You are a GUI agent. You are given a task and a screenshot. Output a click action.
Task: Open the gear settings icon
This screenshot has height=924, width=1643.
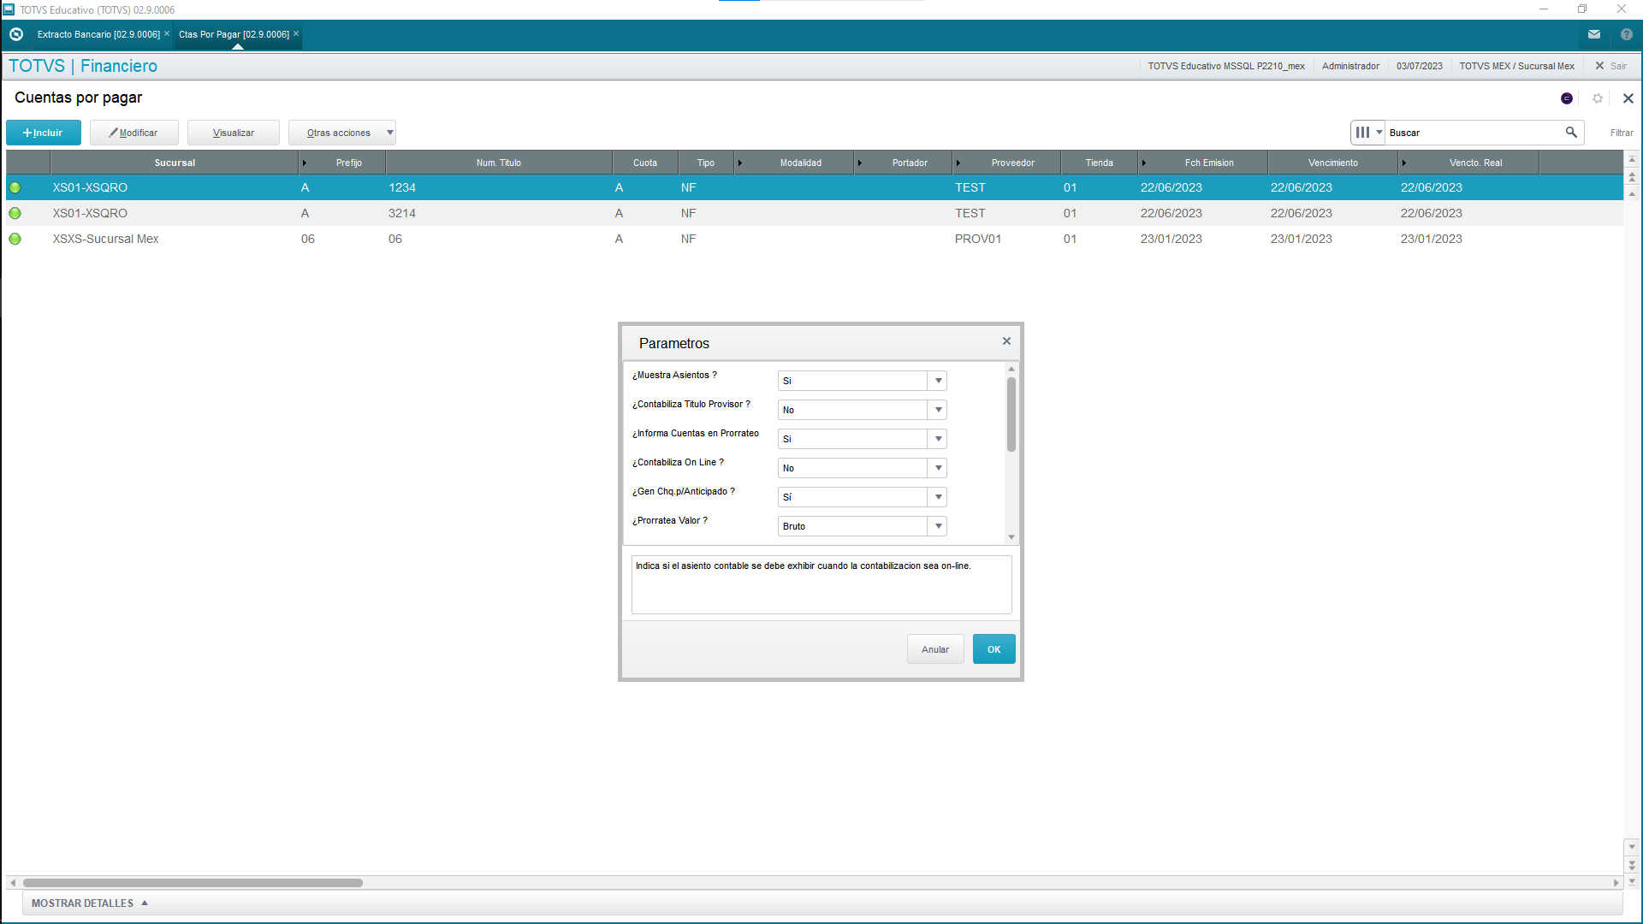pyautogui.click(x=1598, y=98)
